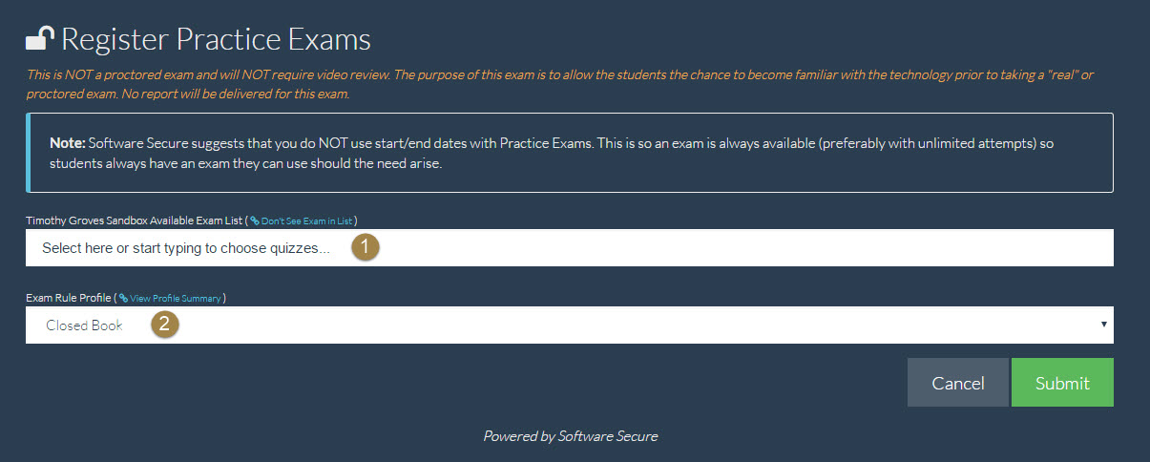Click the numbered badge 2 marker
This screenshot has width=1150, height=462.
[165, 325]
